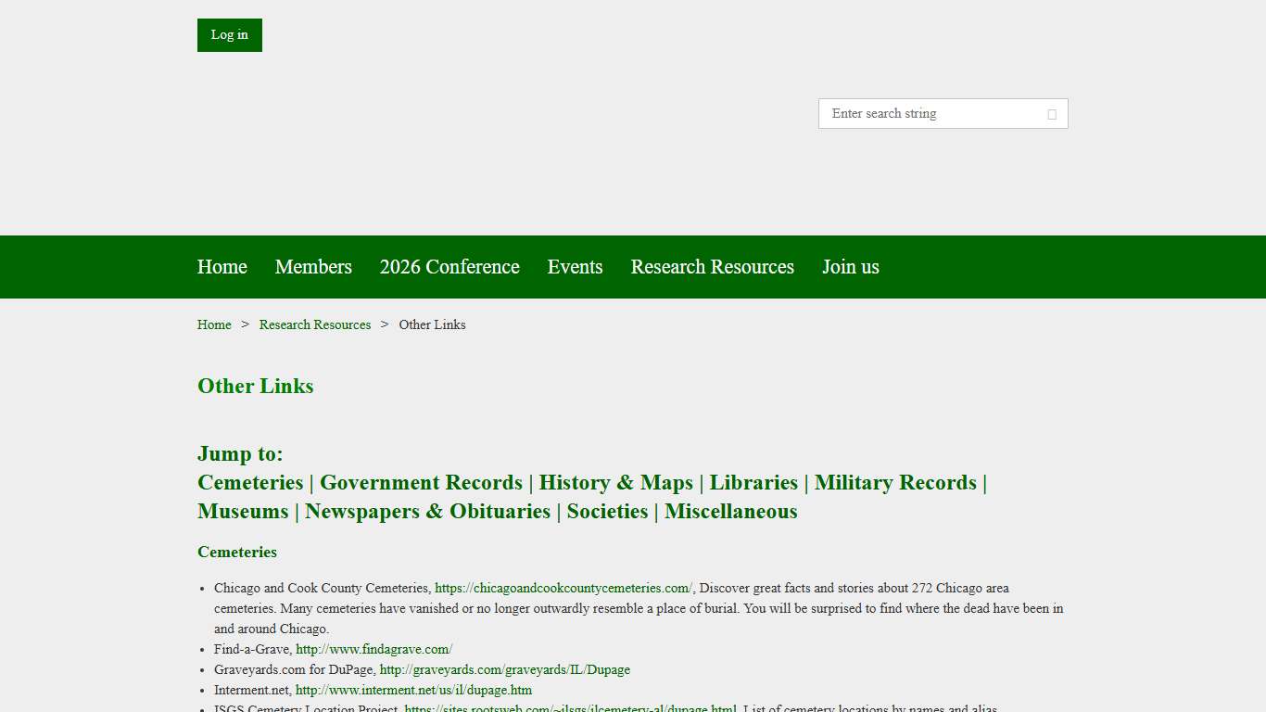
Task: Open the Members menu item
Action: pos(313,267)
